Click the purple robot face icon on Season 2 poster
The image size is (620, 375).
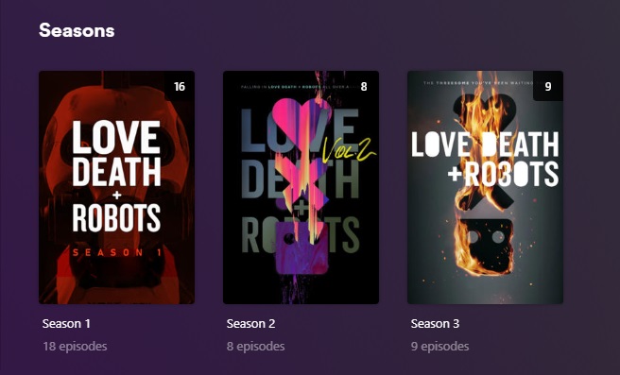(302, 248)
